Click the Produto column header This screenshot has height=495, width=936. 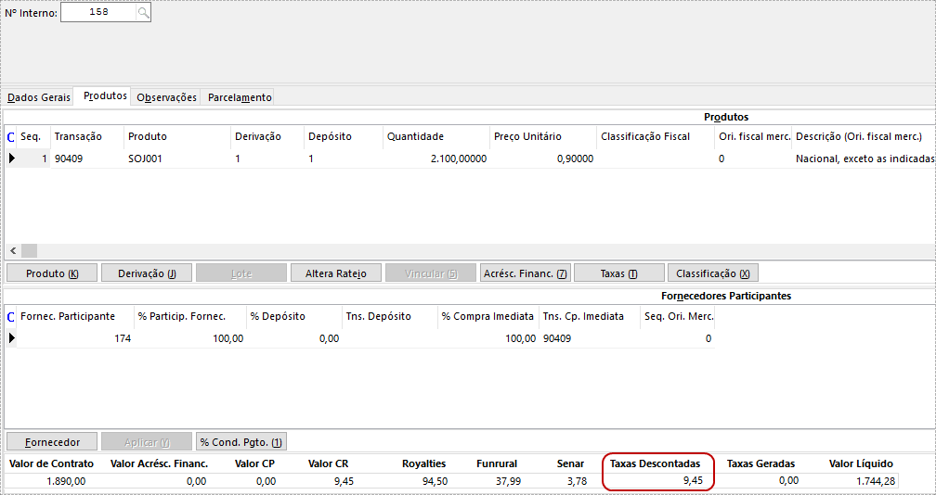tap(177, 136)
